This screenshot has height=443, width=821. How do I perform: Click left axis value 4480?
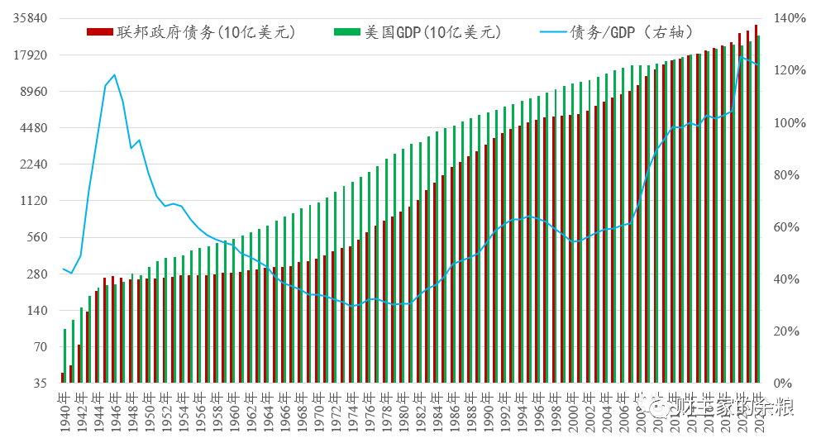[34, 128]
